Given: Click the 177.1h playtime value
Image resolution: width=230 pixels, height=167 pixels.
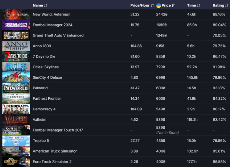Looking at the screenshot, I should (x=192, y=162).
